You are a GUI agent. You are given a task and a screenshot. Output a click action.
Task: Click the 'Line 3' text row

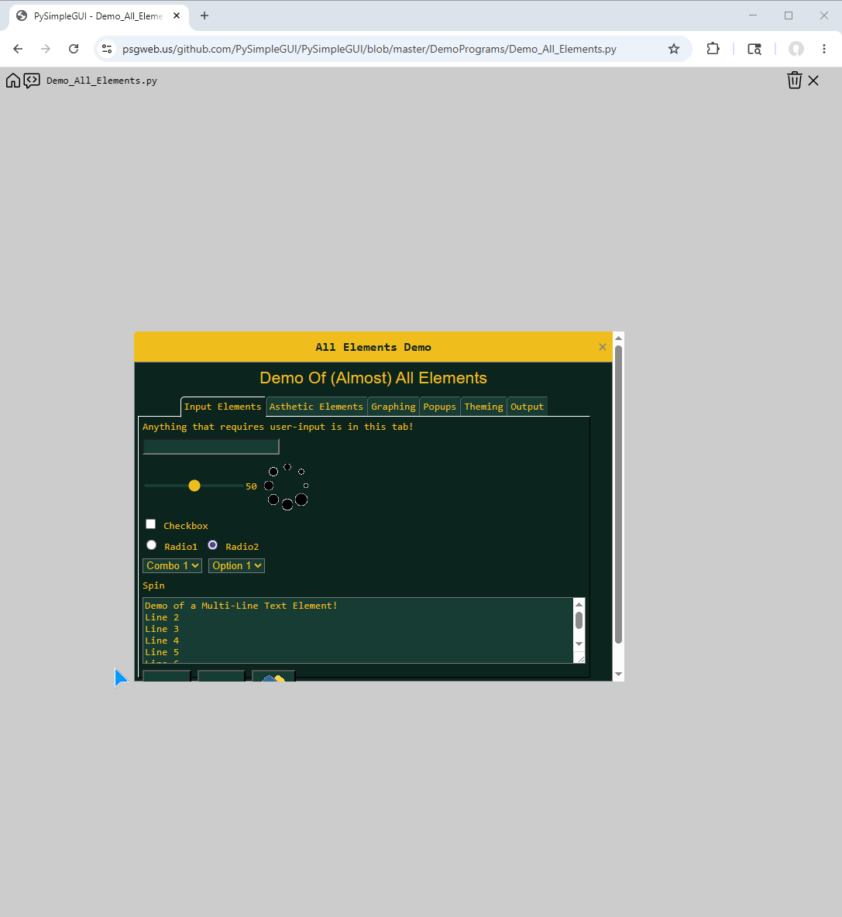(x=162, y=629)
